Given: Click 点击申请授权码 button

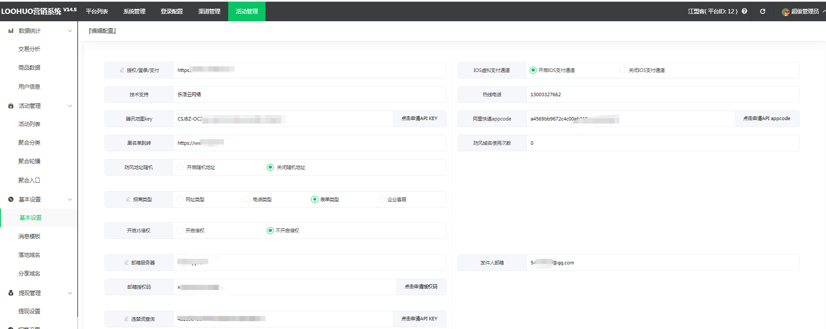Looking at the screenshot, I should coord(421,287).
